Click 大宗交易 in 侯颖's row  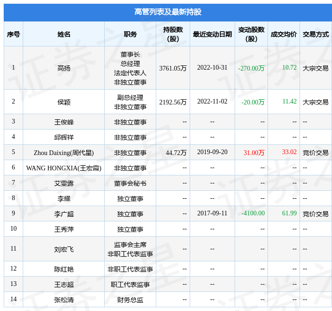tap(316, 102)
